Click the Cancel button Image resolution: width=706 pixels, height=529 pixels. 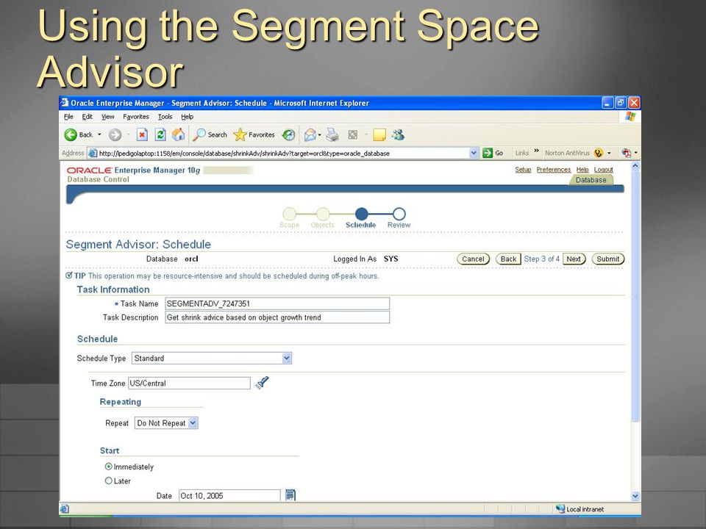473,259
